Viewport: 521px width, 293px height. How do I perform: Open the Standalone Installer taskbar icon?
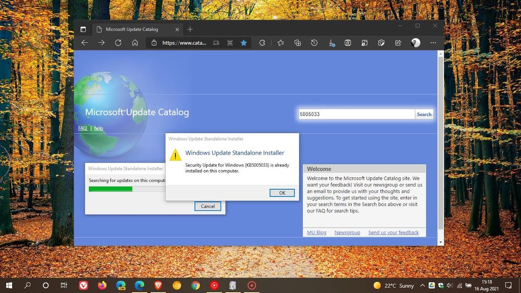[233, 285]
